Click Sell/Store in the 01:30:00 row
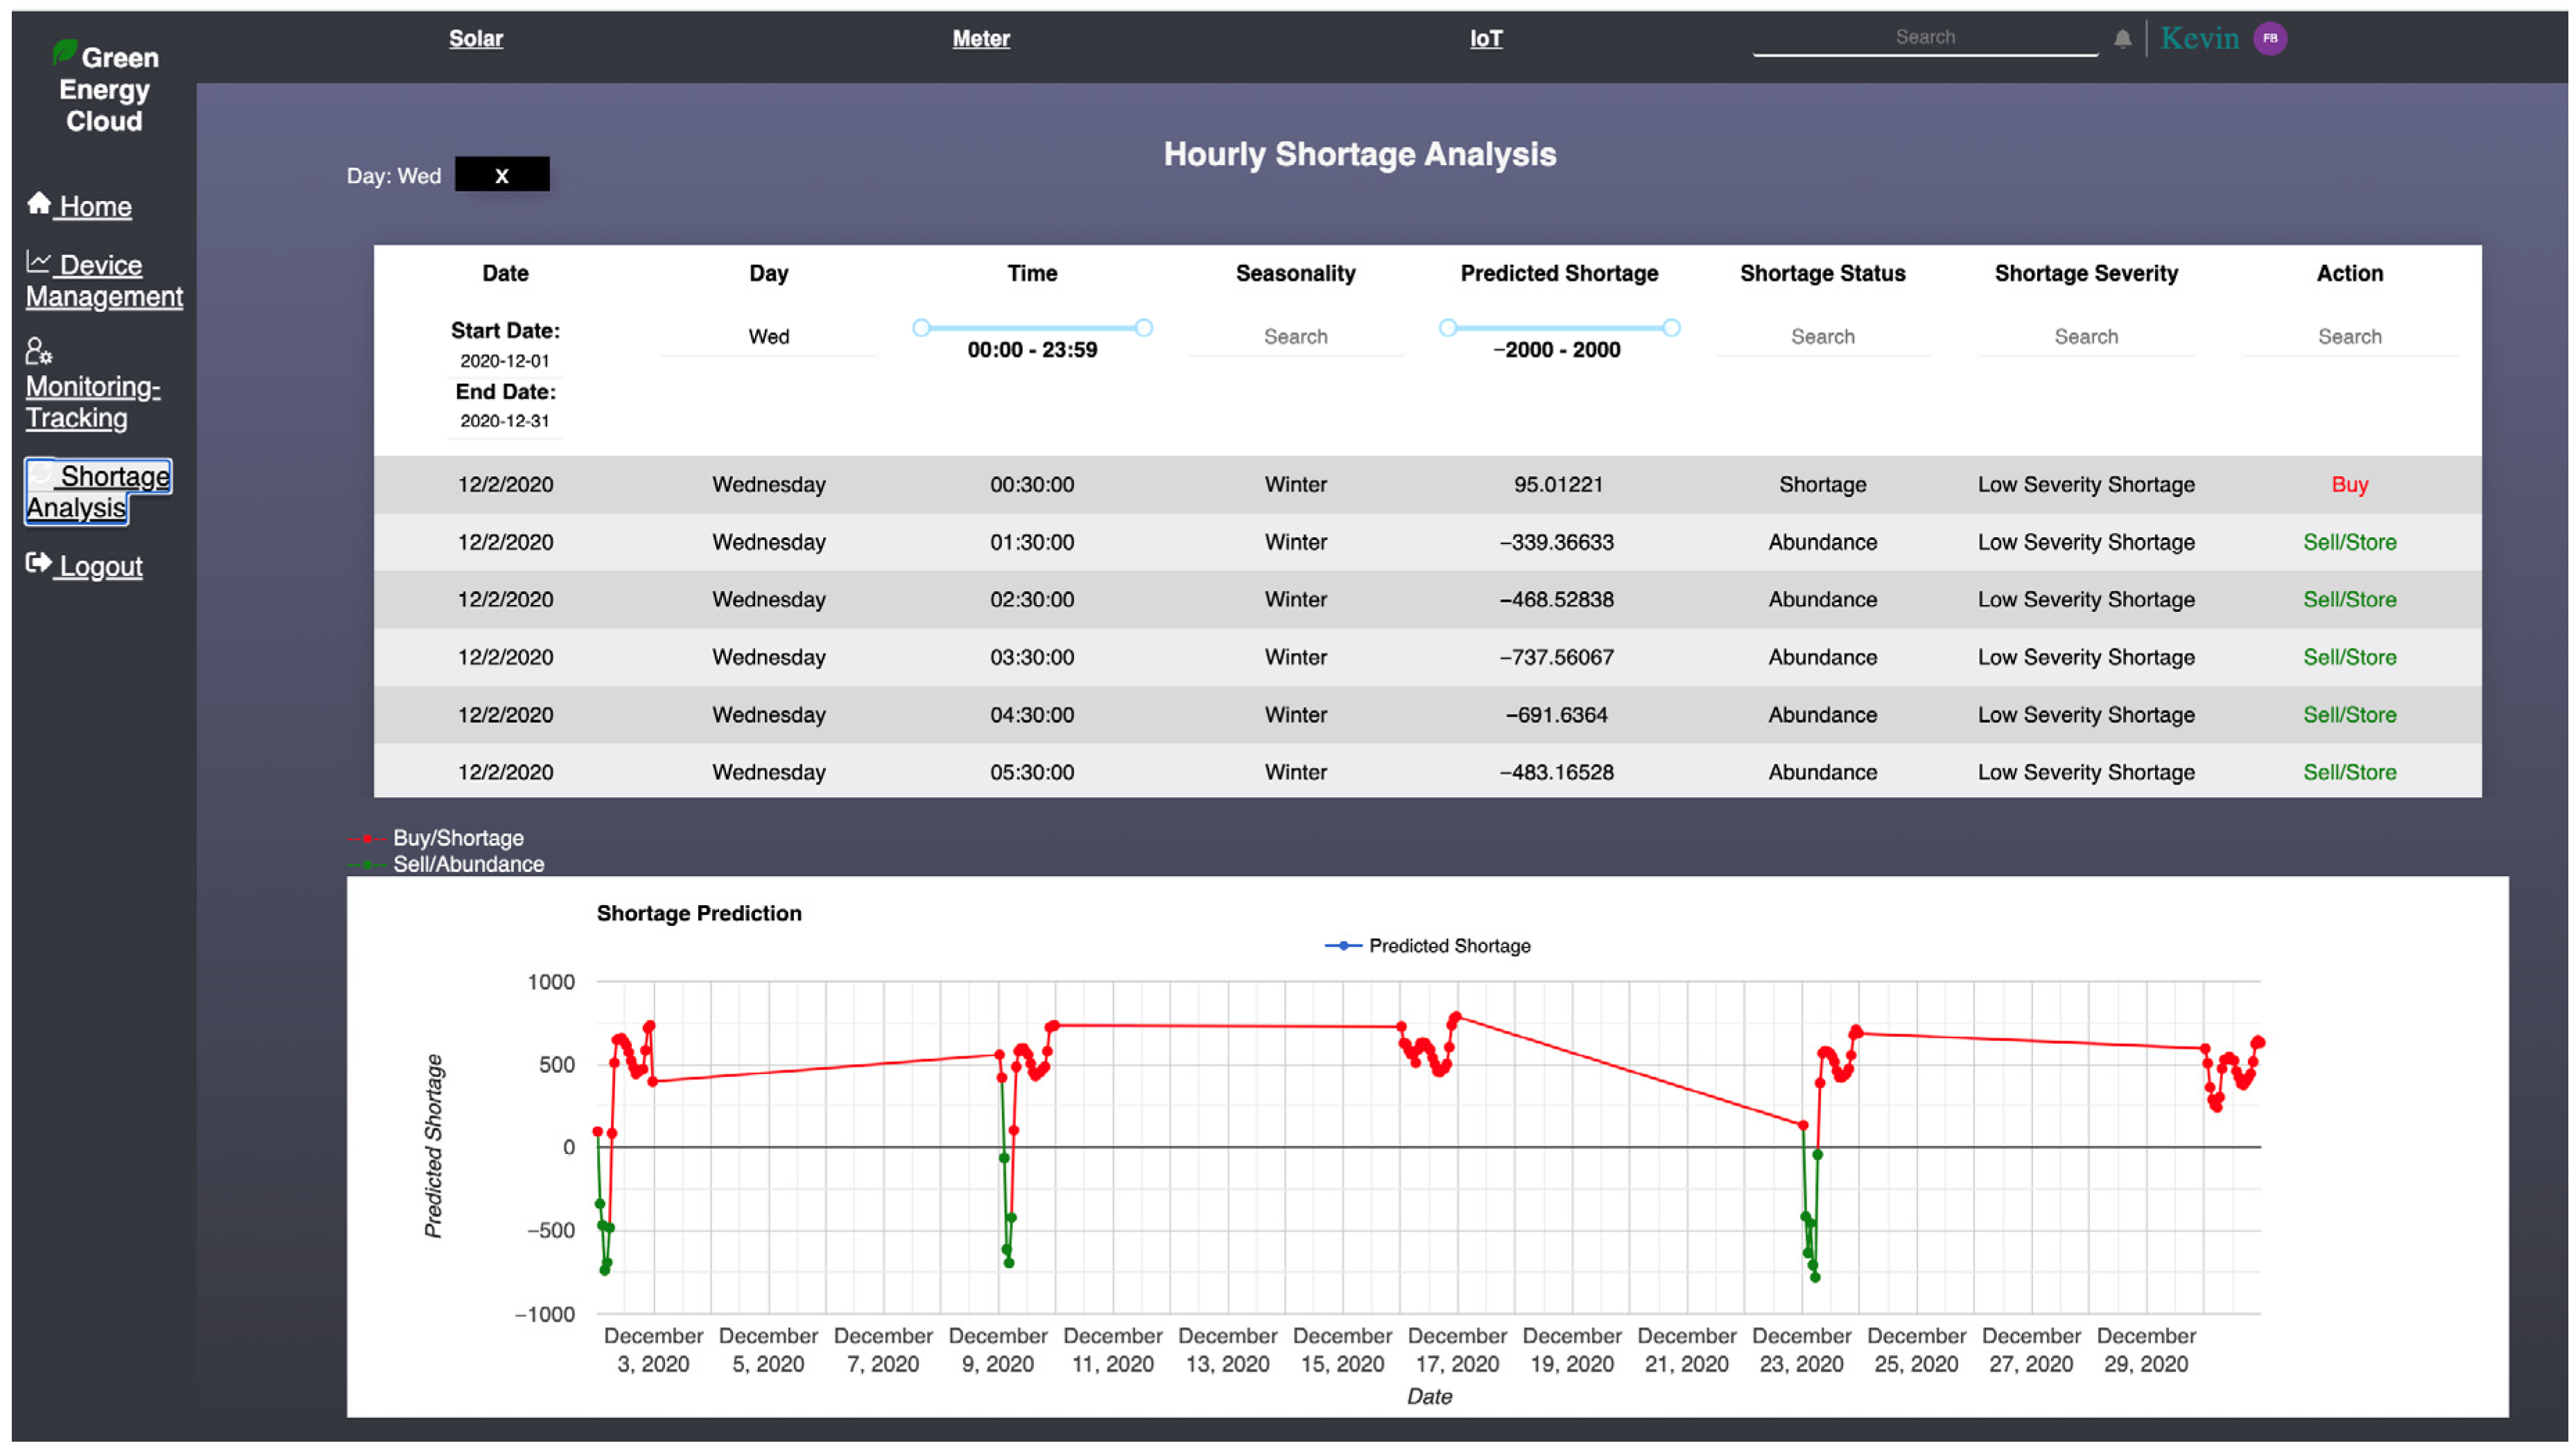Screen dimensions: 2576x1450 [x=2350, y=543]
